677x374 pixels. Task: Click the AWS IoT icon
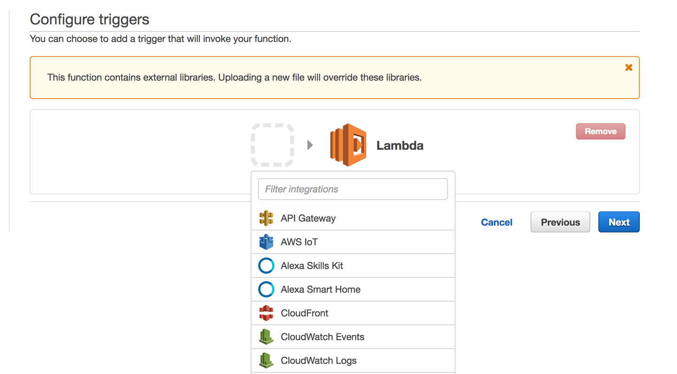(266, 242)
